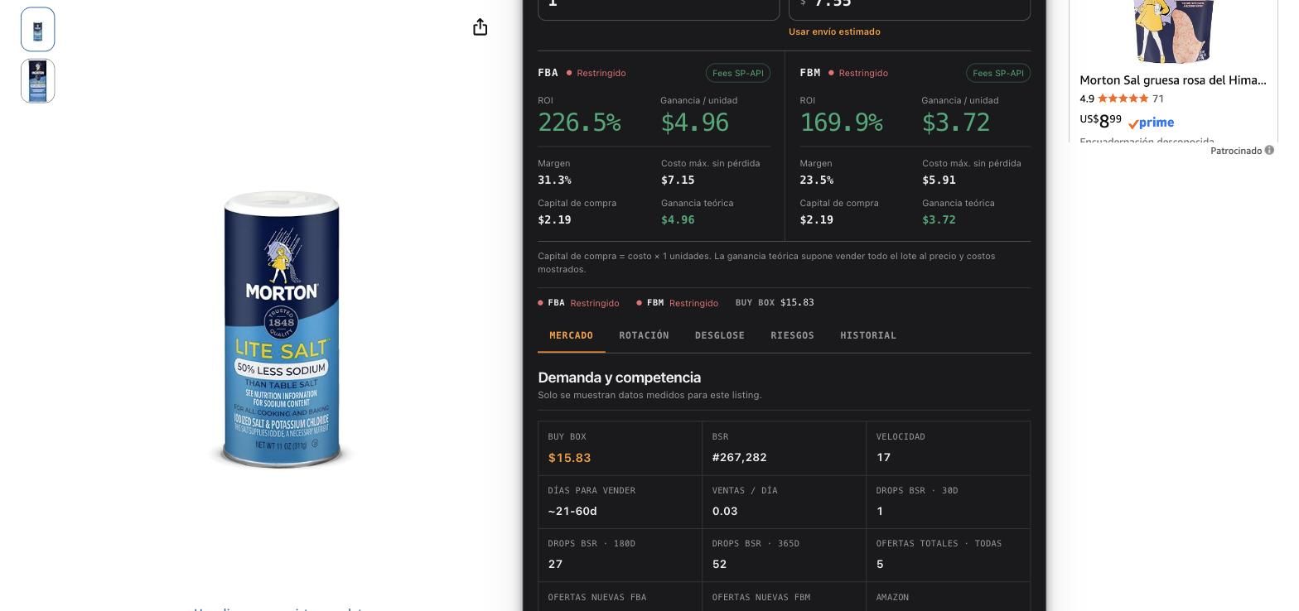Click the FBA 'Capital de compra' value $2.19
Viewport: 1299px width, 611px height.
pyautogui.click(x=554, y=219)
